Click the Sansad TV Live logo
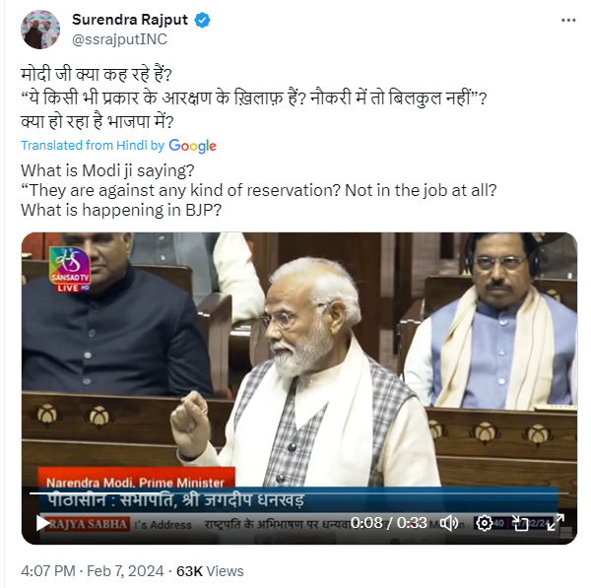Image resolution: width=591 pixels, height=588 pixels. [x=70, y=270]
